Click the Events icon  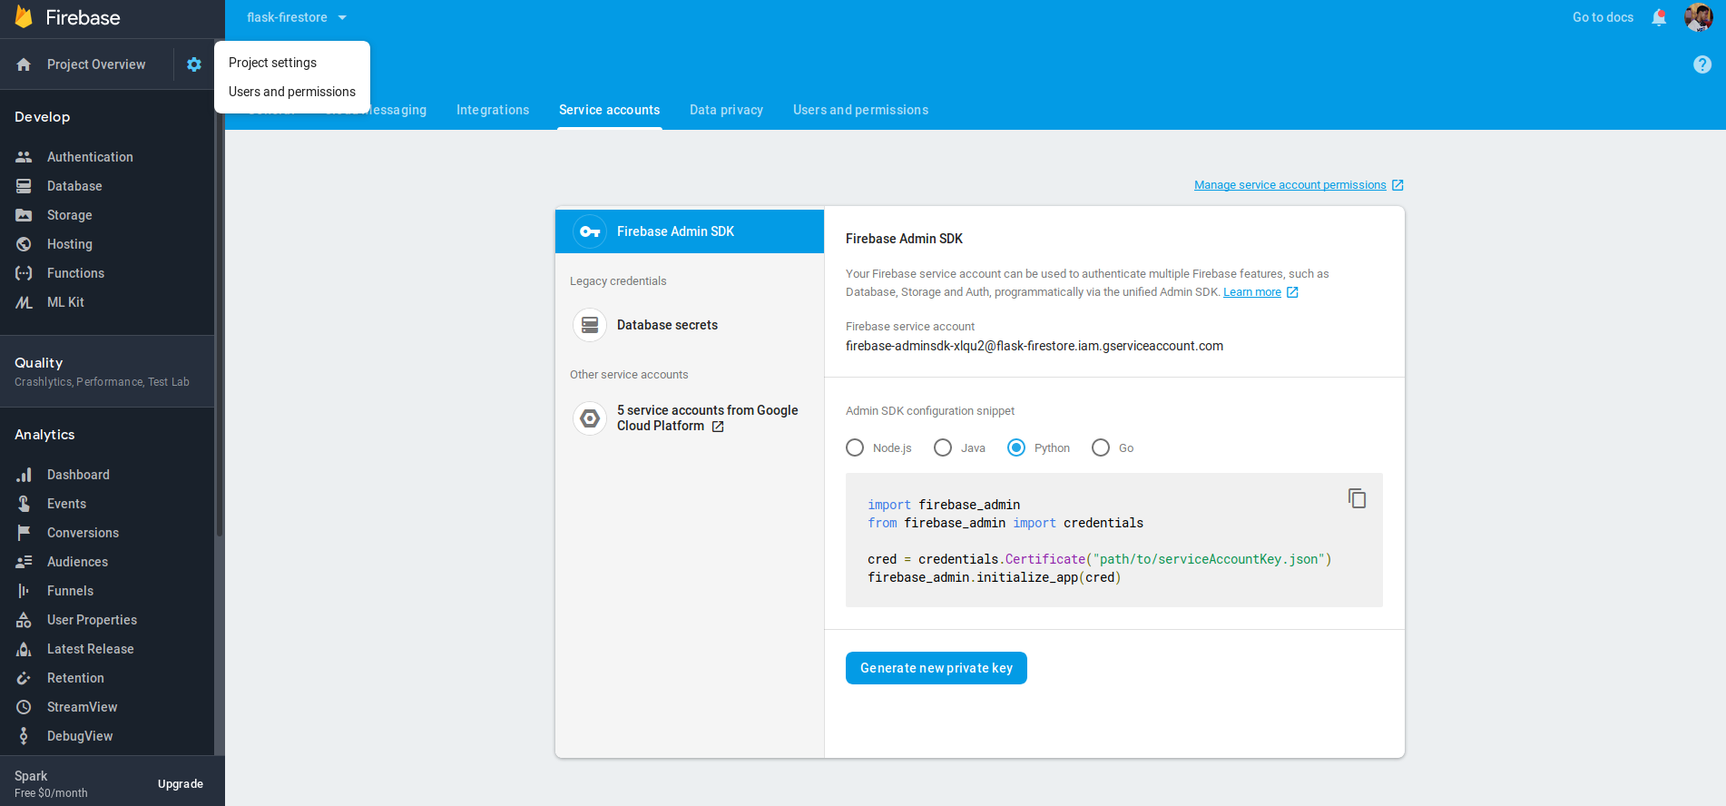[x=24, y=504]
